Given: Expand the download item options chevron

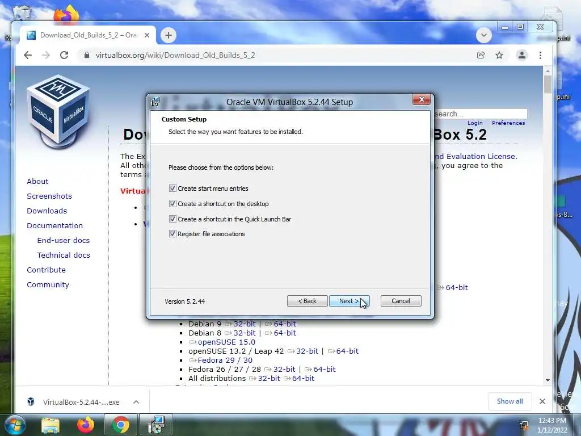Looking at the screenshot, I should coord(136,402).
